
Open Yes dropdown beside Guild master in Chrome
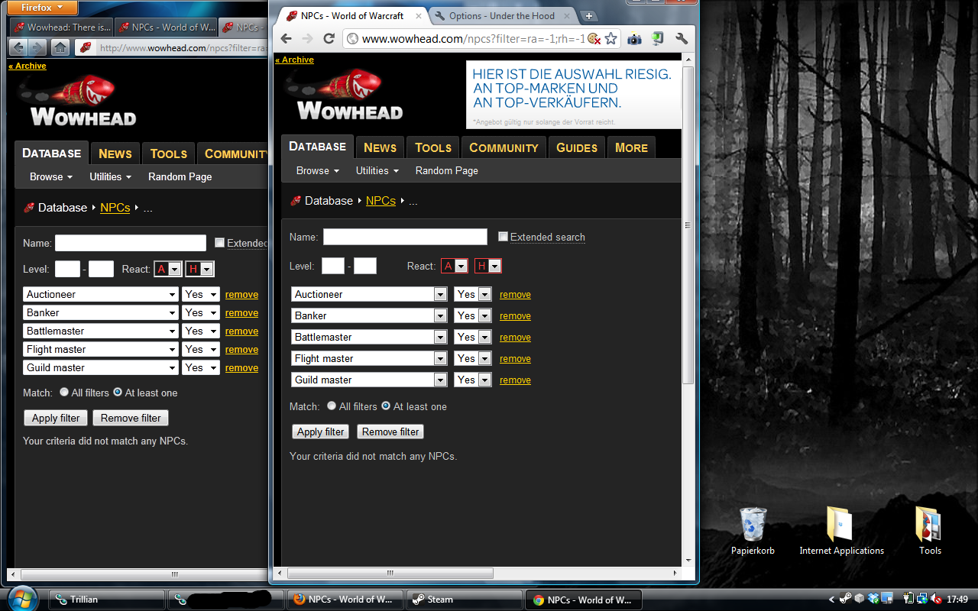[472, 380]
